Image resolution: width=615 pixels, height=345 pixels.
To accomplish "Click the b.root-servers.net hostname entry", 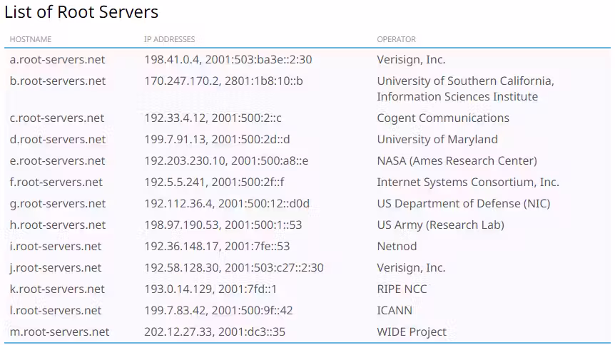I will point(58,81).
